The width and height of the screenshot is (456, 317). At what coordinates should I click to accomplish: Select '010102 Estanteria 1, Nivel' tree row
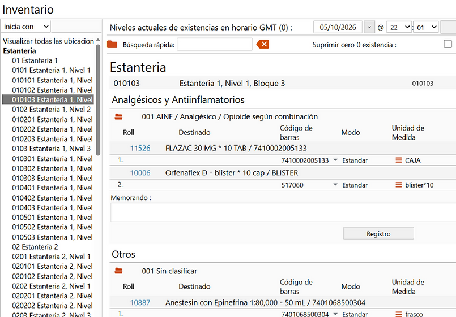(x=52, y=90)
